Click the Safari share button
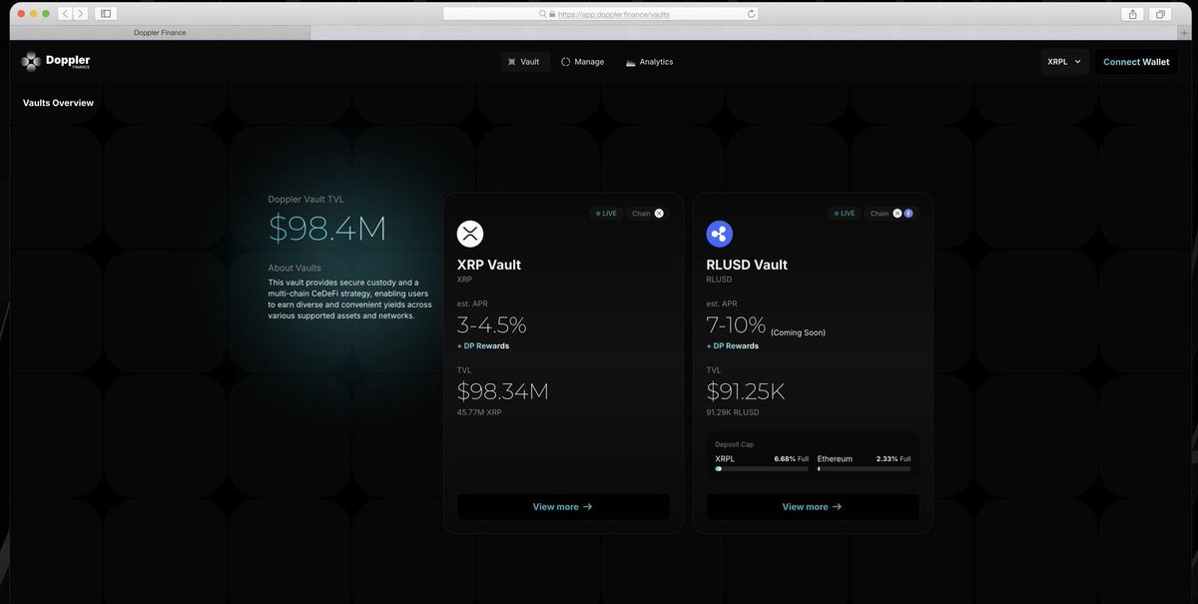 pyautogui.click(x=1133, y=14)
